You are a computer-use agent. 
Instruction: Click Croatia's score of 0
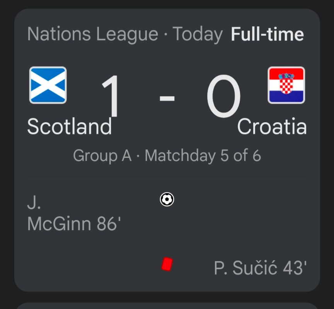[x=224, y=96]
